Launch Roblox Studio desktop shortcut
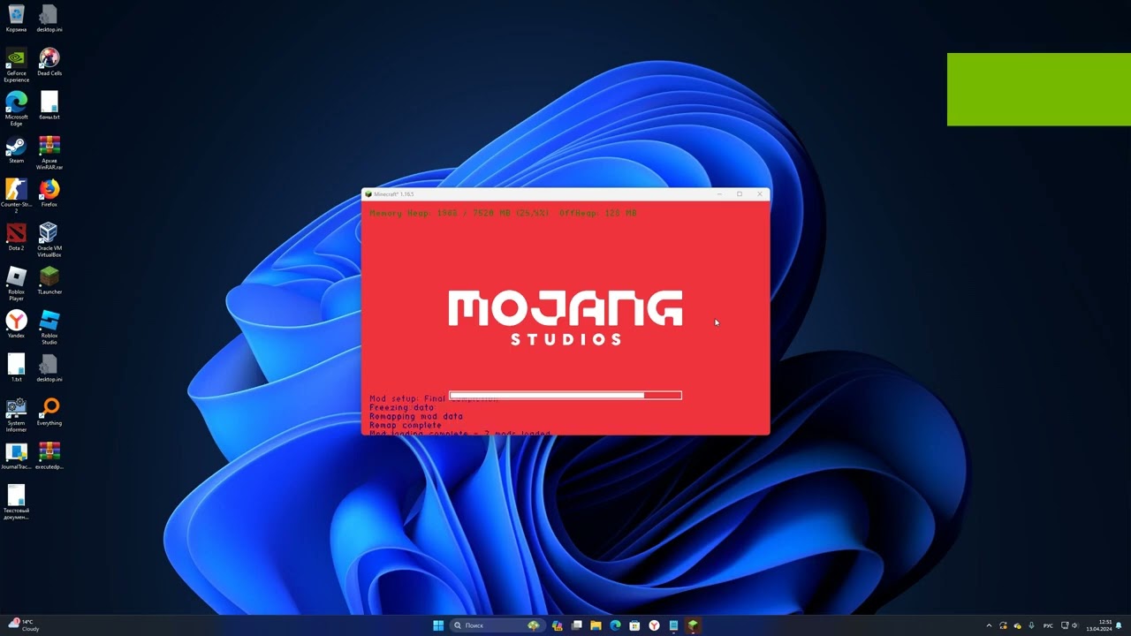1131x636 pixels. coord(49,328)
